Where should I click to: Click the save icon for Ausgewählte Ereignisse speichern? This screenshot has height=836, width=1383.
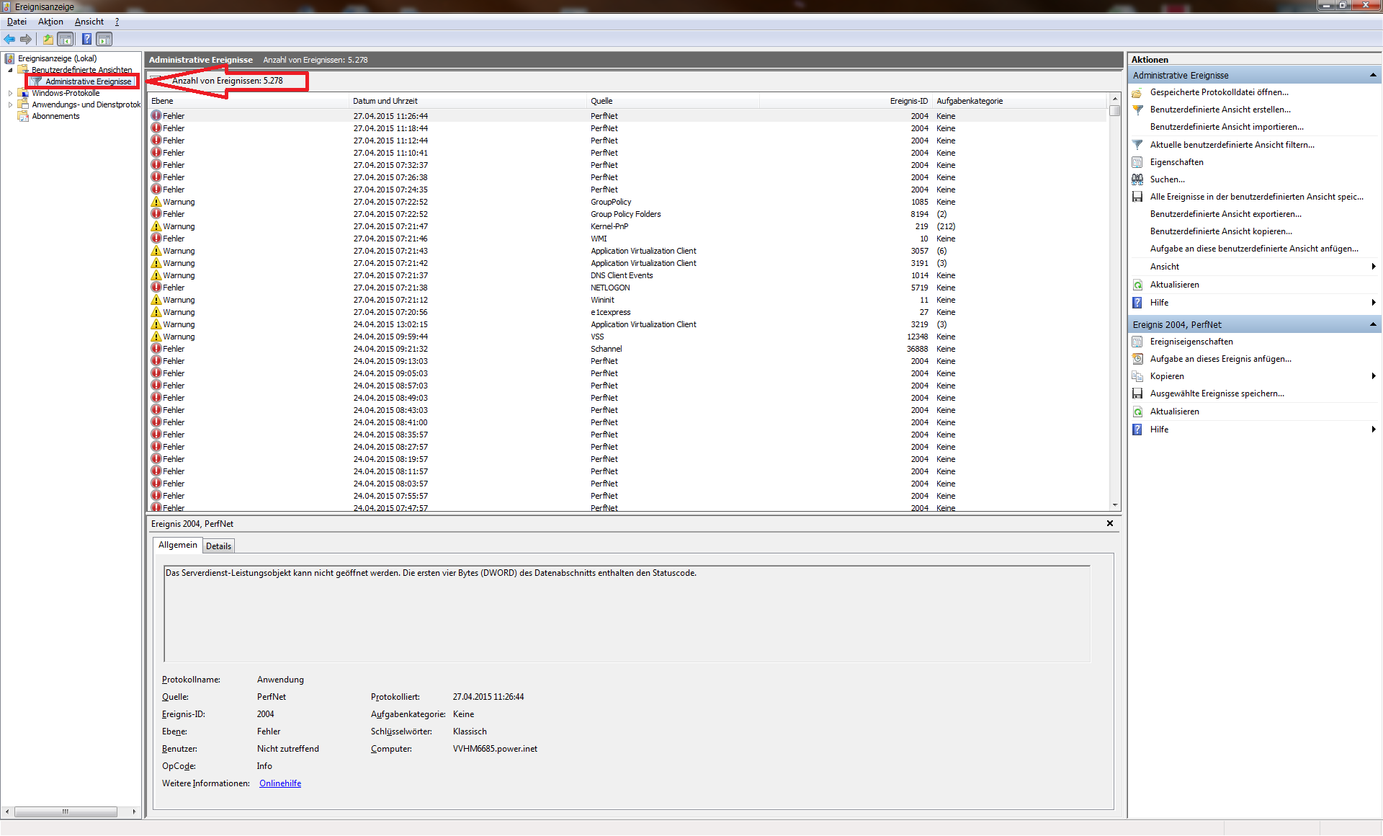pos(1137,393)
